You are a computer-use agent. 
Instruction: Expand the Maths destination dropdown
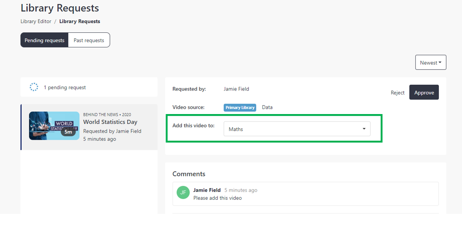(297, 129)
